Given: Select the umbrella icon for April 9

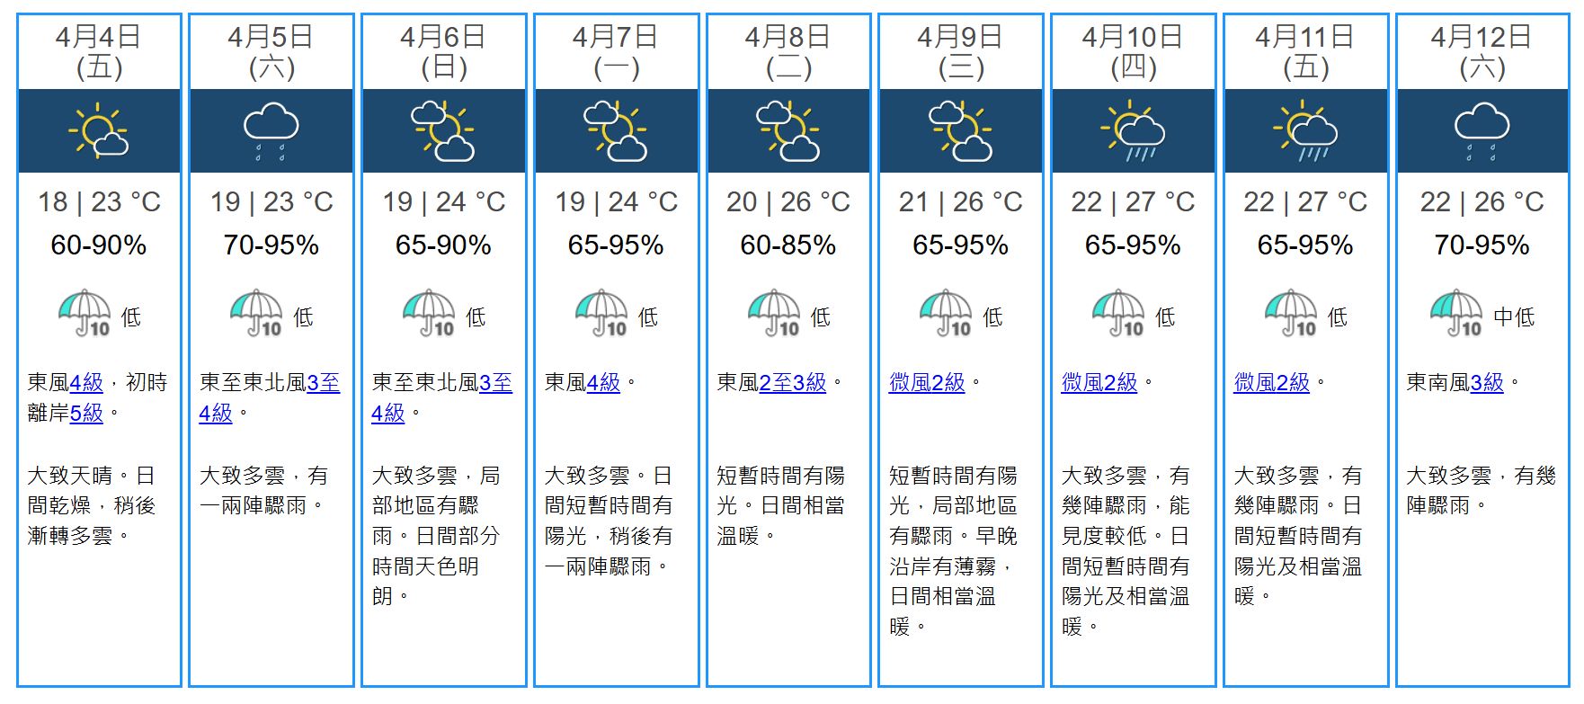Looking at the screenshot, I should click(x=947, y=314).
